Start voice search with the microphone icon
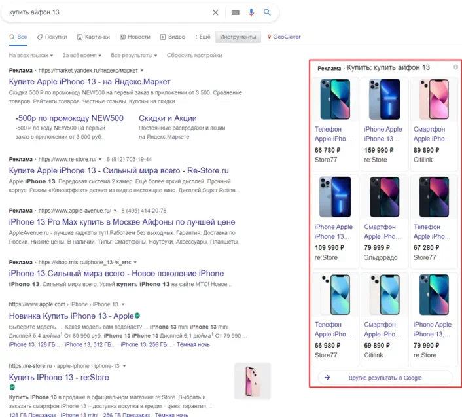Screen dimensions: 462x417 [251, 12]
